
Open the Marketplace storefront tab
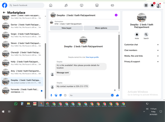click(97, 5)
